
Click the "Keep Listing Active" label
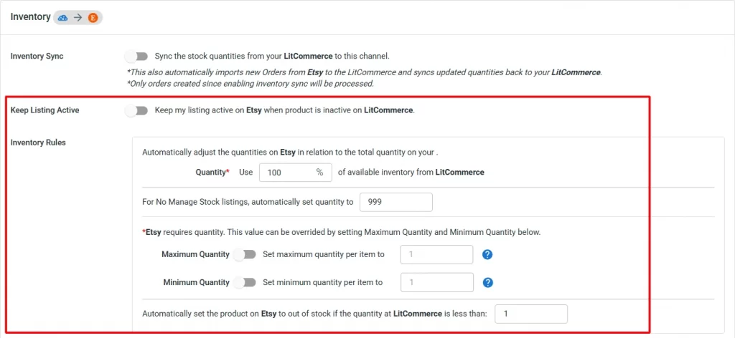point(45,111)
